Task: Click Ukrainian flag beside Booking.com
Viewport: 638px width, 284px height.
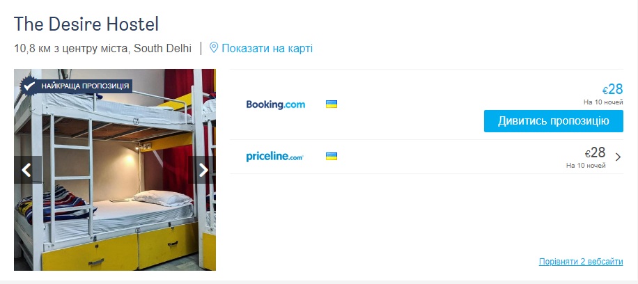Action: pyautogui.click(x=332, y=104)
